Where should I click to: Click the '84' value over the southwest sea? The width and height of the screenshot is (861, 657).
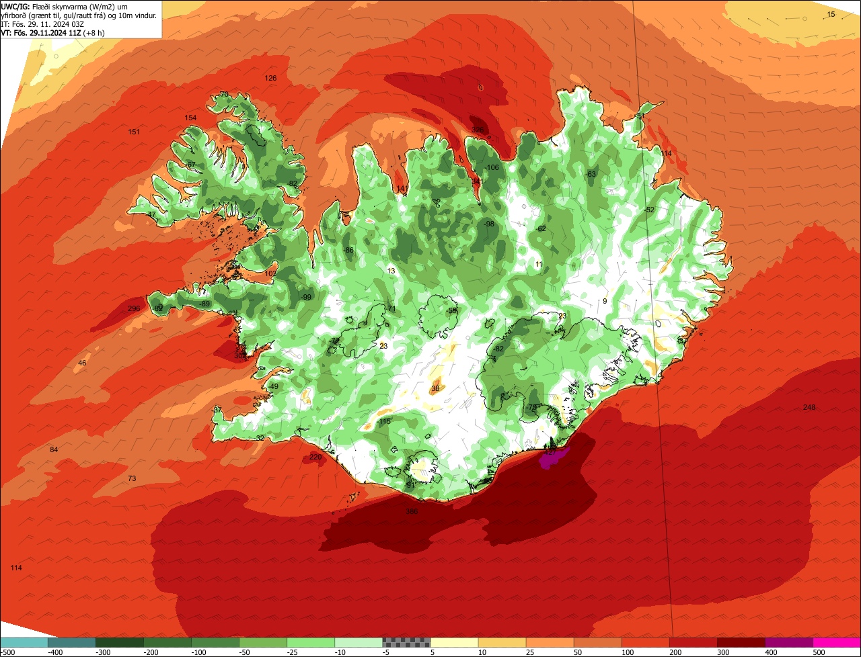[x=54, y=449]
